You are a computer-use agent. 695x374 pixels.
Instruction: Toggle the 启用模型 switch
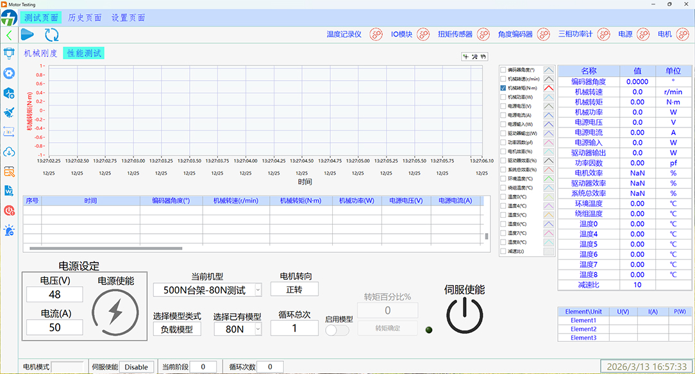point(337,330)
